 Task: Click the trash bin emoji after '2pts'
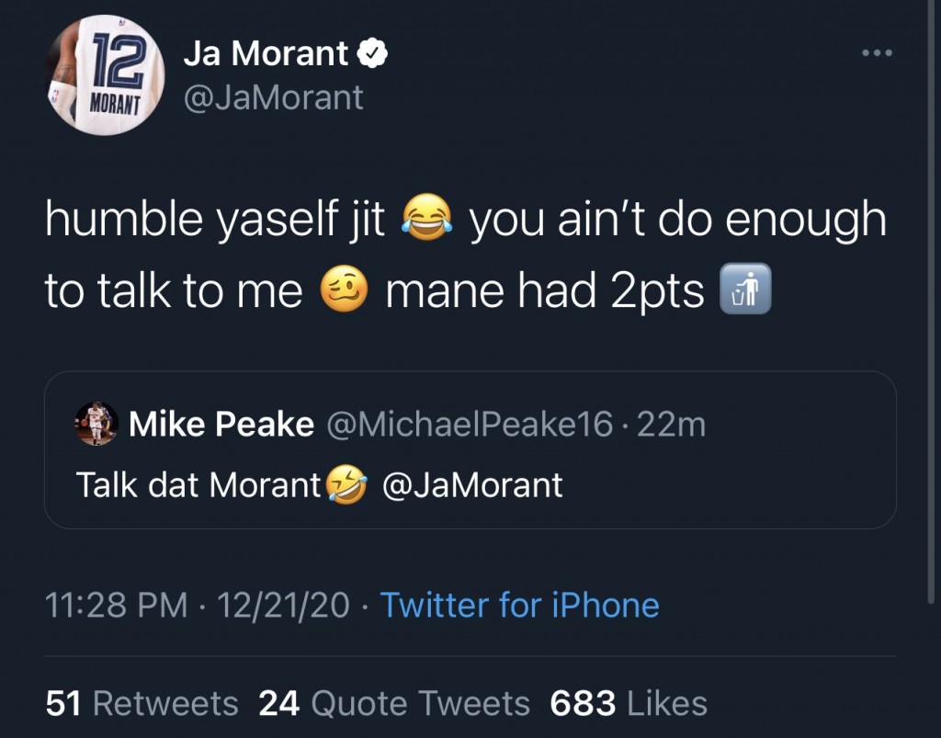point(745,290)
